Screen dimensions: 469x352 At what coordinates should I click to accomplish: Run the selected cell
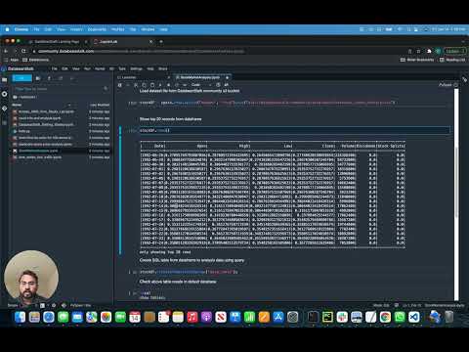click(160, 85)
